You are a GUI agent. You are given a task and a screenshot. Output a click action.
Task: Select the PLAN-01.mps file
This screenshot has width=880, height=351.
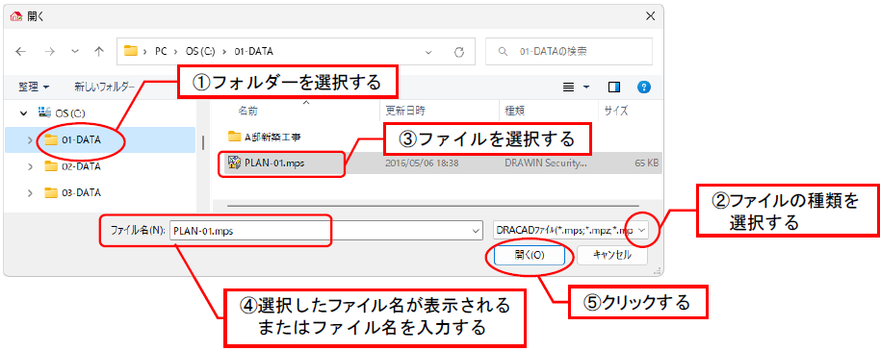coord(274,163)
